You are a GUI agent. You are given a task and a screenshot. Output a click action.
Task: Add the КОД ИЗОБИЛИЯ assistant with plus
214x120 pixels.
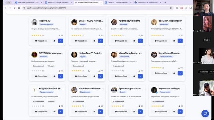pyautogui.click(x=61, y=112)
